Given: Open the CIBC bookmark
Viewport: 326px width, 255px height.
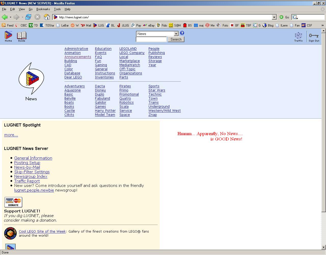Looking at the screenshot, I should 21,25.
